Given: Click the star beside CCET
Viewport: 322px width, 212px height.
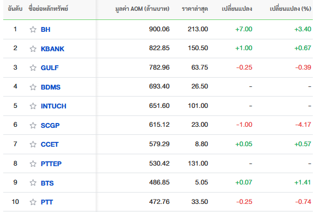Looking at the screenshot, I should [x=33, y=144].
